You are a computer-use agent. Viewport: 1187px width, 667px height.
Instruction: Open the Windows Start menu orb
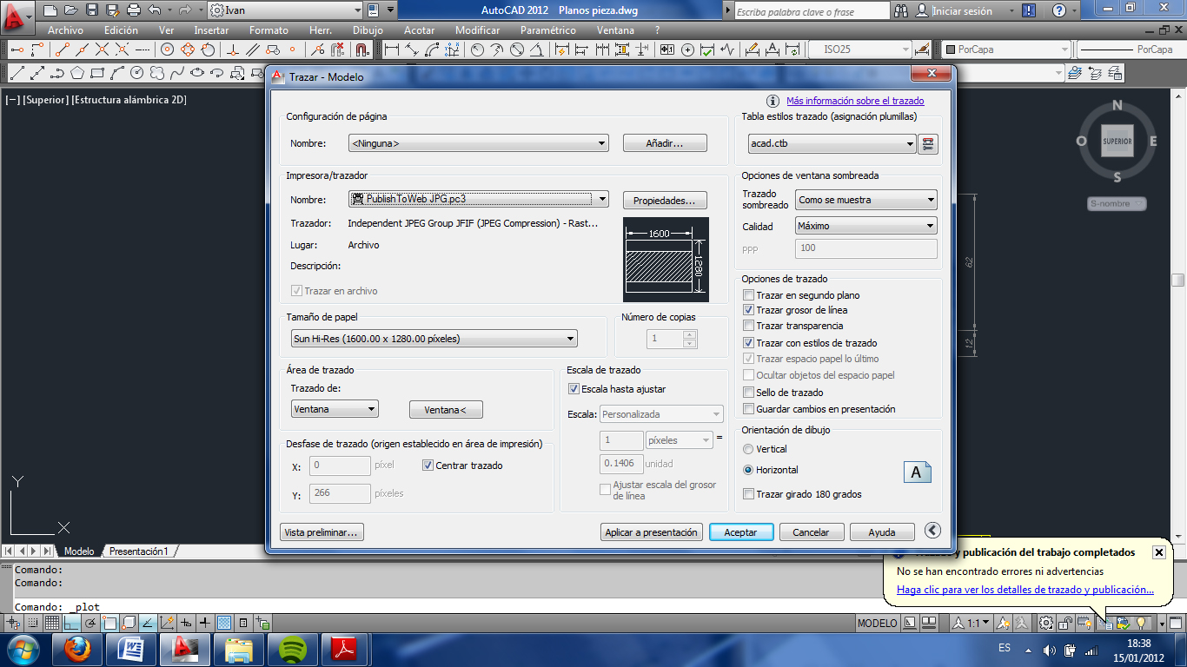point(23,649)
